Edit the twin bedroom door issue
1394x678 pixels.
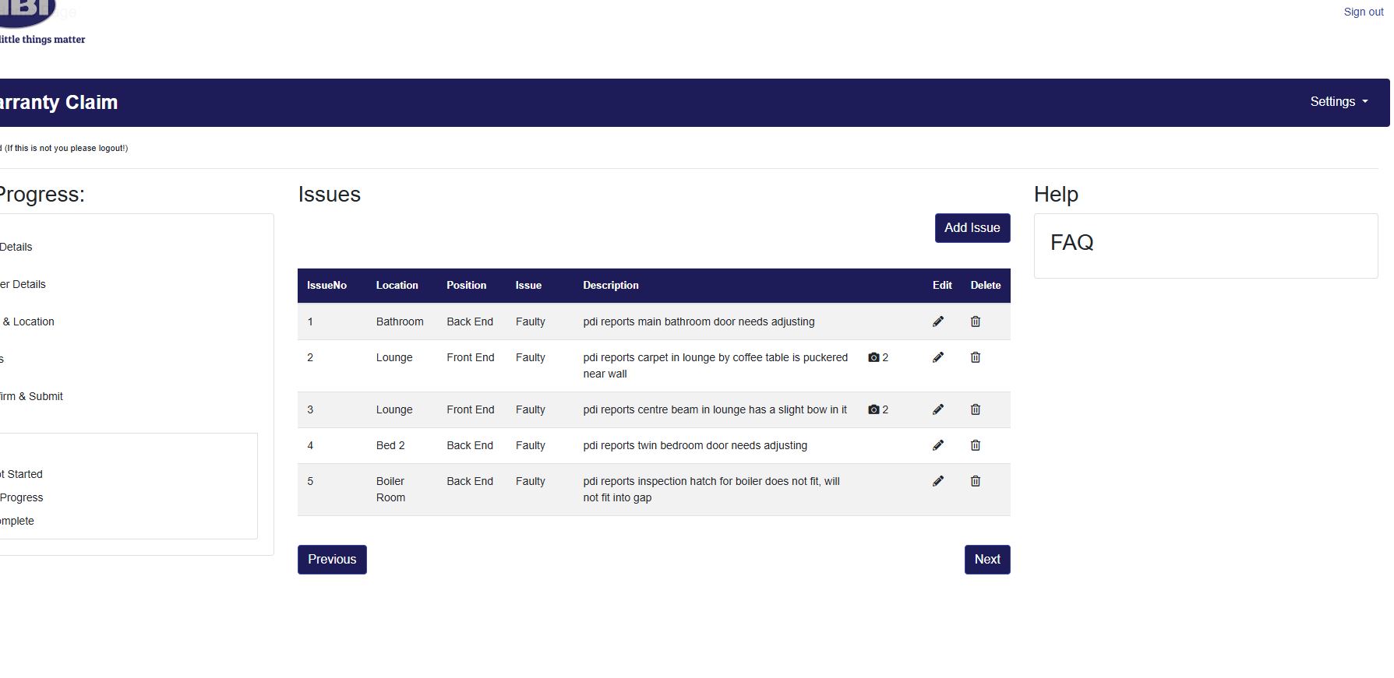tap(937, 445)
